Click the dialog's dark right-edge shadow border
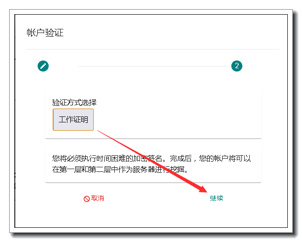302x242 pixels. 293,124
